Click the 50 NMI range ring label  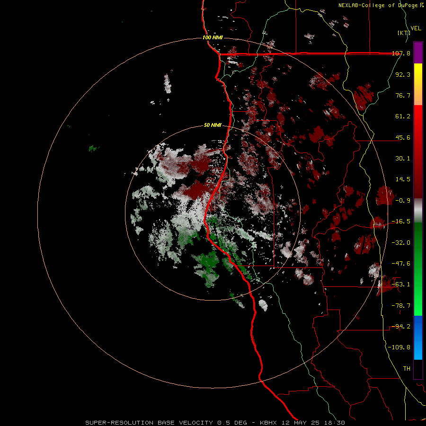(213, 125)
